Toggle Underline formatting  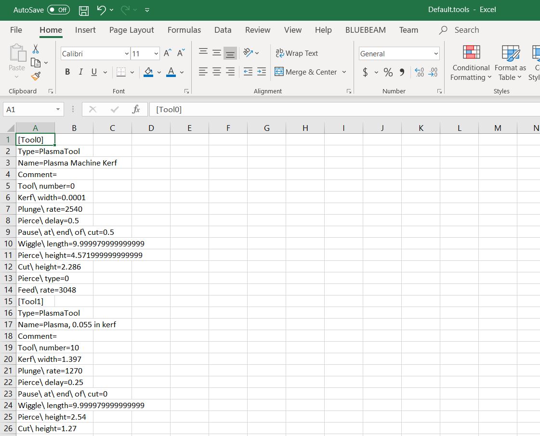click(93, 72)
